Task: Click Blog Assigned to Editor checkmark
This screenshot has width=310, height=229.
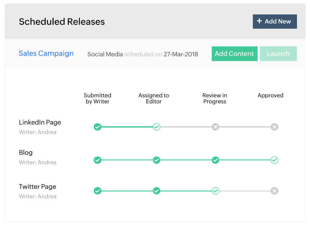Action: click(x=157, y=160)
